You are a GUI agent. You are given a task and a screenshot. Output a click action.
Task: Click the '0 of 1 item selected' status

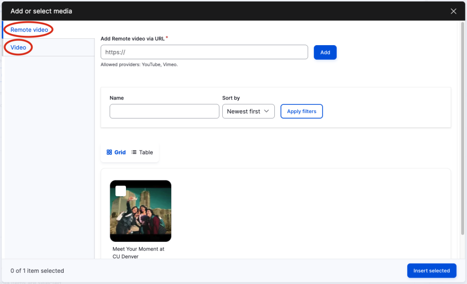point(37,270)
